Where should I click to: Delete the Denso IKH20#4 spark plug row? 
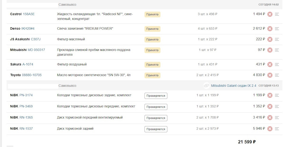click(270, 29)
